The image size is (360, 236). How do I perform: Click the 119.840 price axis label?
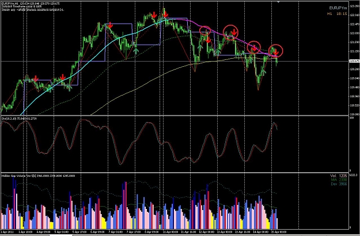tap(354, 78)
